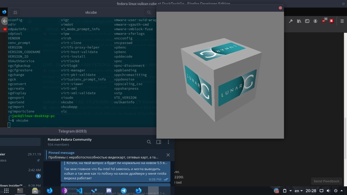Open Firefox Developer Edition taskbar icon
Image resolution: width=347 pixels, height=195 pixels.
tap(139, 191)
